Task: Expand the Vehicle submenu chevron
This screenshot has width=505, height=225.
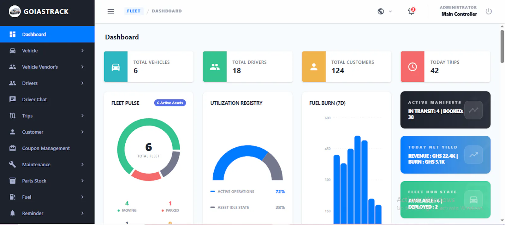Action: (82, 51)
